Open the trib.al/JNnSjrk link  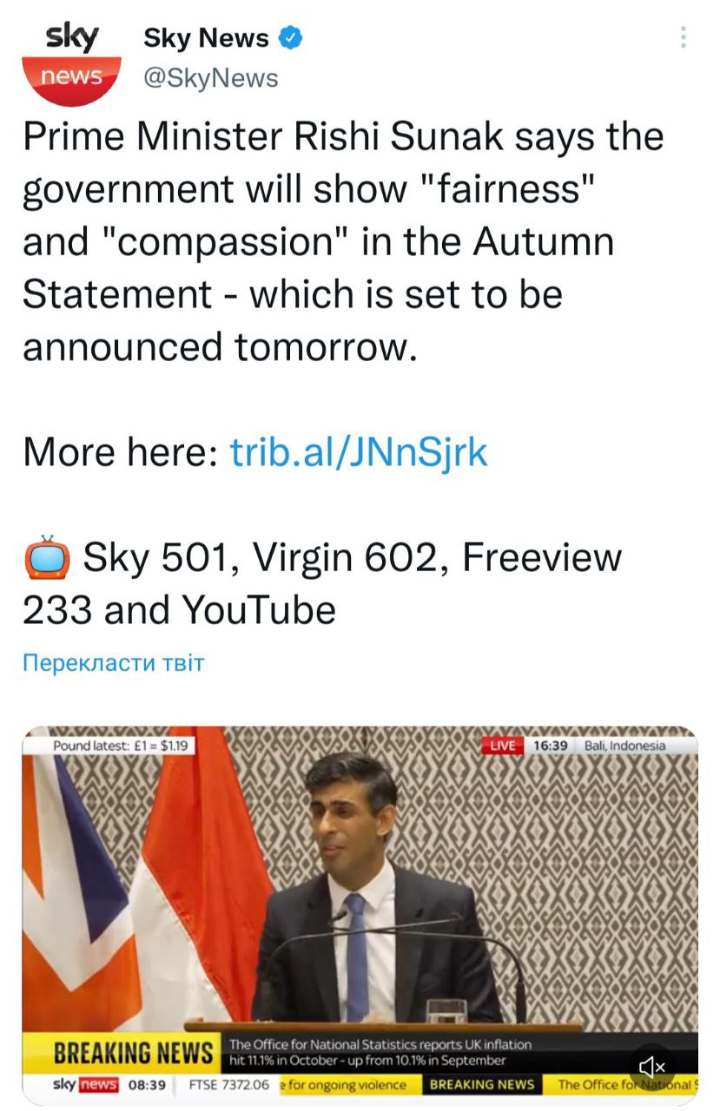click(359, 451)
